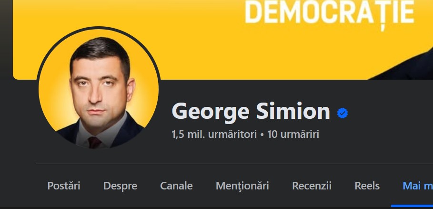Show the Recenzii tab
Image resolution: width=433 pixels, height=209 pixels.
(x=312, y=186)
